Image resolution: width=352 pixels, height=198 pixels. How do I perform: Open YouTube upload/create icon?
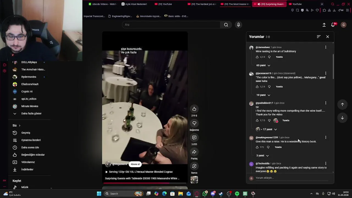[x=324, y=25]
